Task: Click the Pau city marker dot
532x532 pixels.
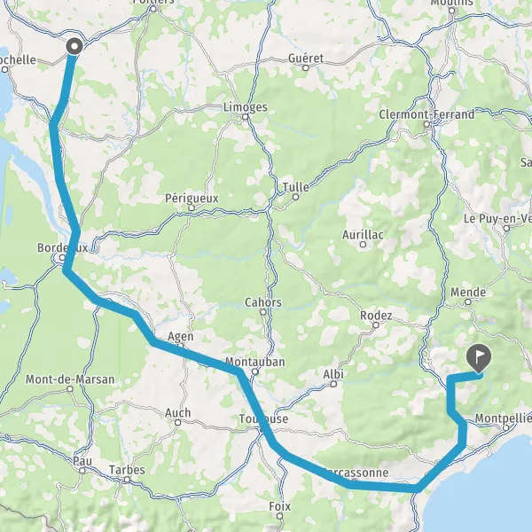Action: click(x=82, y=471)
